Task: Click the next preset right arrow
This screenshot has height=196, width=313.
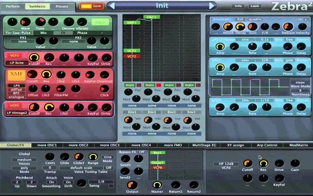Action: 212,6
